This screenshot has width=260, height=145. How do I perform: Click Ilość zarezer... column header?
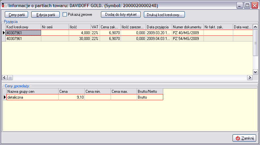tap(133, 27)
